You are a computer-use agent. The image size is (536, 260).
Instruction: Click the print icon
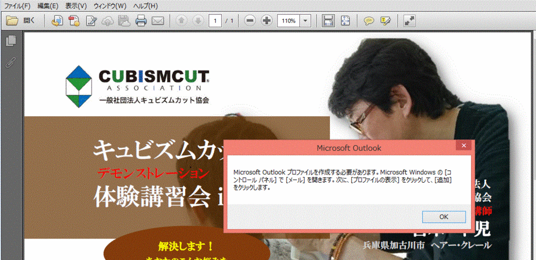pyautogui.click(x=141, y=21)
